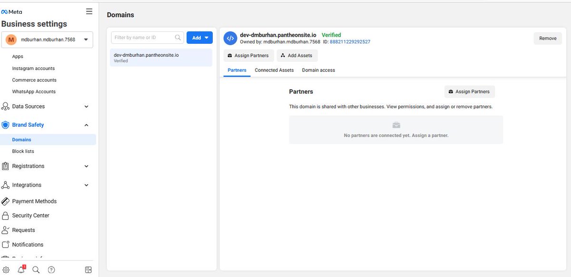Switch to Domain access tab
Viewport: 571px width, 277px height.
tap(318, 70)
